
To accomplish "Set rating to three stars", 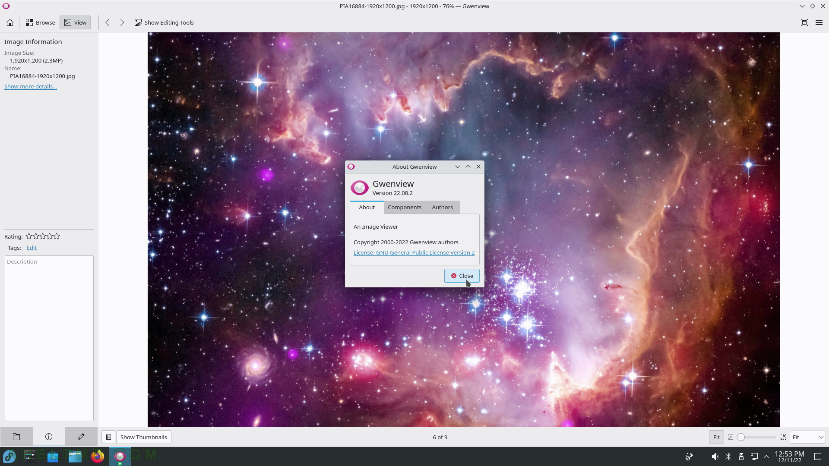I will pyautogui.click(x=43, y=236).
